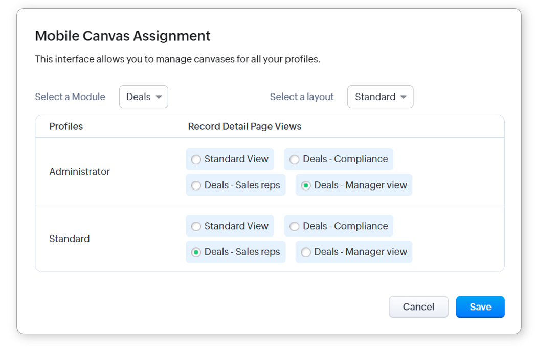Screen dimensions: 536x354
Task: Pick Deals - Manager view for Standard profile
Action: [306, 252]
